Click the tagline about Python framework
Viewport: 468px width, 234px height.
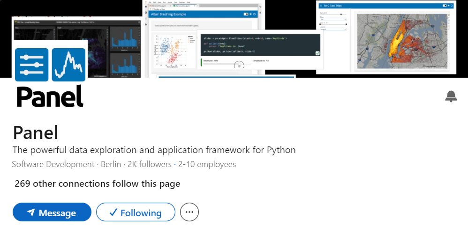(x=154, y=150)
